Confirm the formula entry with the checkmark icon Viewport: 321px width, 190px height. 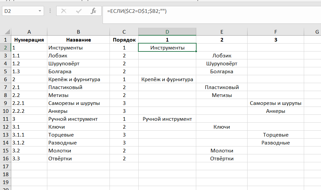[x=79, y=11]
